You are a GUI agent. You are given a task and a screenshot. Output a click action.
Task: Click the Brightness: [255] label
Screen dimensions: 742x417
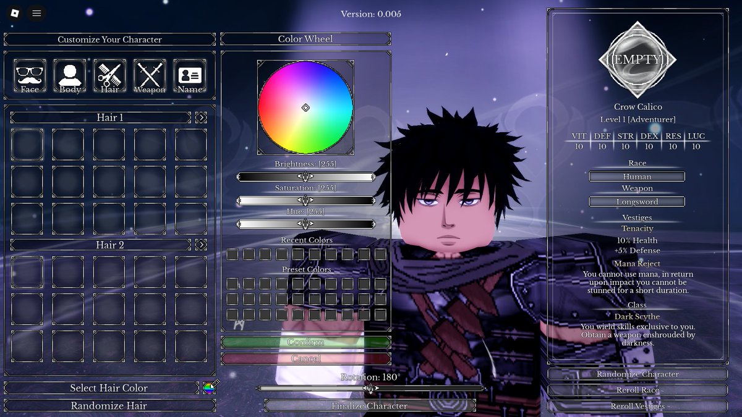pos(305,164)
